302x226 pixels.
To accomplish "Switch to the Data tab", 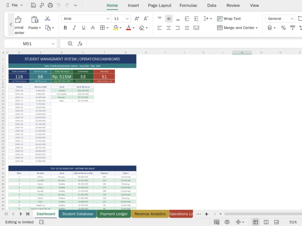I will (212, 5).
